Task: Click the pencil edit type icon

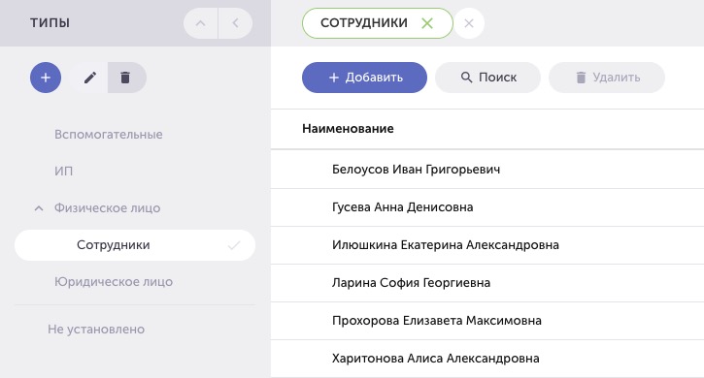Action: 89,78
